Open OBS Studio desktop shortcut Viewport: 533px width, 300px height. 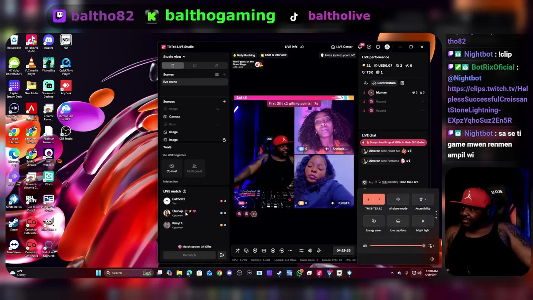coord(66,134)
